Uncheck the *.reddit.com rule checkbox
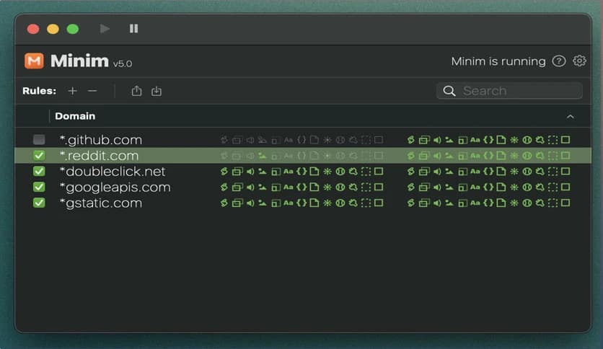Image resolution: width=603 pixels, height=349 pixels. tap(39, 156)
